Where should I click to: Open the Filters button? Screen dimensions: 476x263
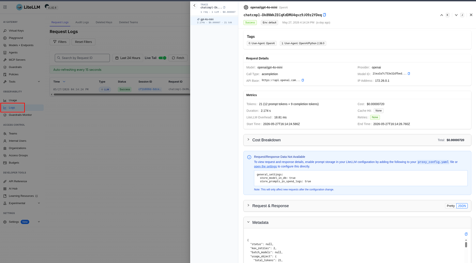(60, 42)
